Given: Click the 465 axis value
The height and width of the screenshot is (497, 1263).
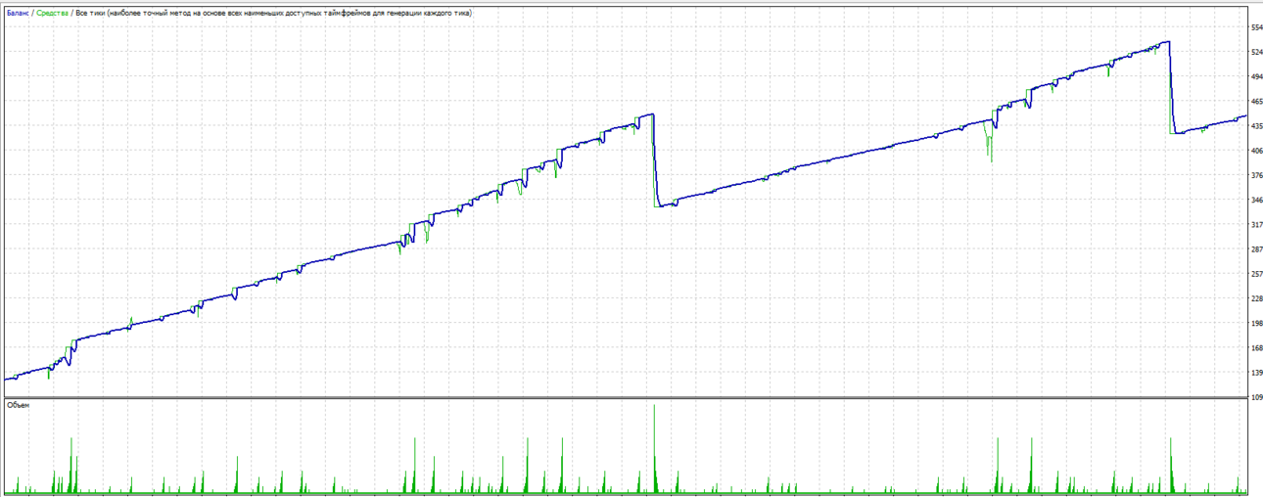Looking at the screenshot, I should point(1256,102).
